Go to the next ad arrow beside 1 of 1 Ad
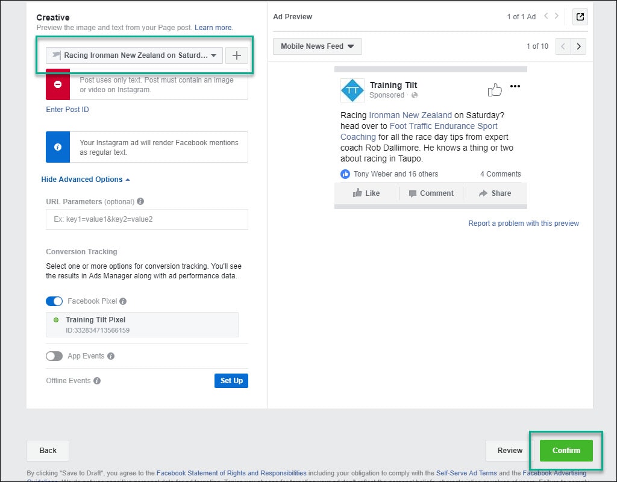The height and width of the screenshot is (482, 617). click(x=556, y=16)
